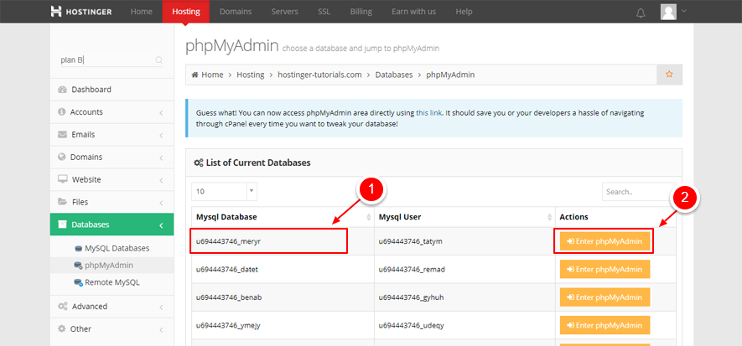Select user name u694443746_remad
The height and width of the screenshot is (346, 742).
click(x=412, y=270)
